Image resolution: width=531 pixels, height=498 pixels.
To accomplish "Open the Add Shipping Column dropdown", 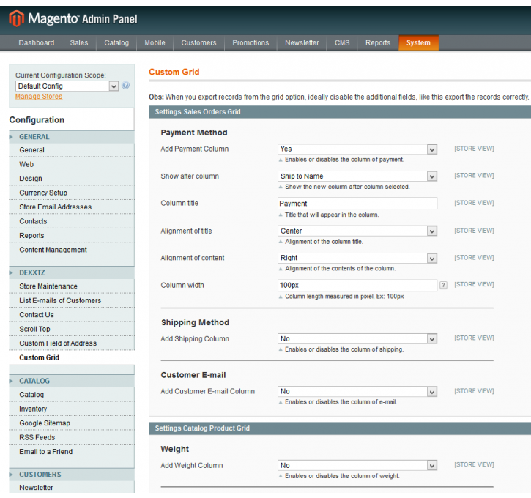I will 357,338.
